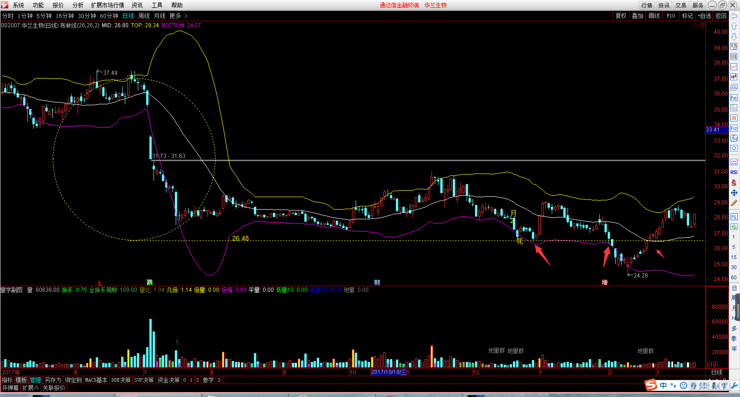Open the 报价 menu
This screenshot has width=740, height=397.
click(x=58, y=5)
